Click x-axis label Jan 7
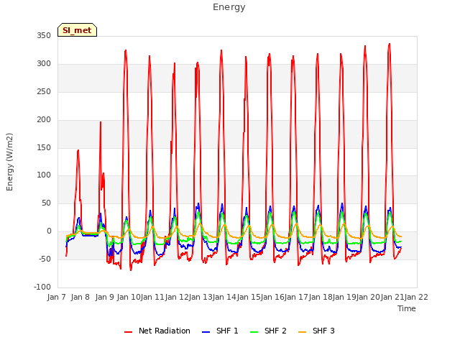460x345 pixels. (56, 297)
